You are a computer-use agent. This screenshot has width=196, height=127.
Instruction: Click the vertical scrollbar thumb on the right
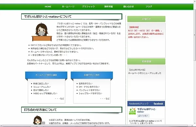(195, 35)
